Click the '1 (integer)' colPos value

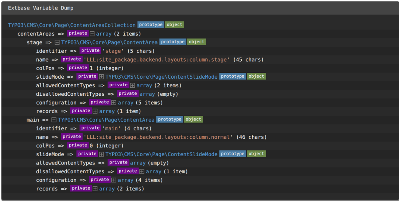click(x=107, y=68)
